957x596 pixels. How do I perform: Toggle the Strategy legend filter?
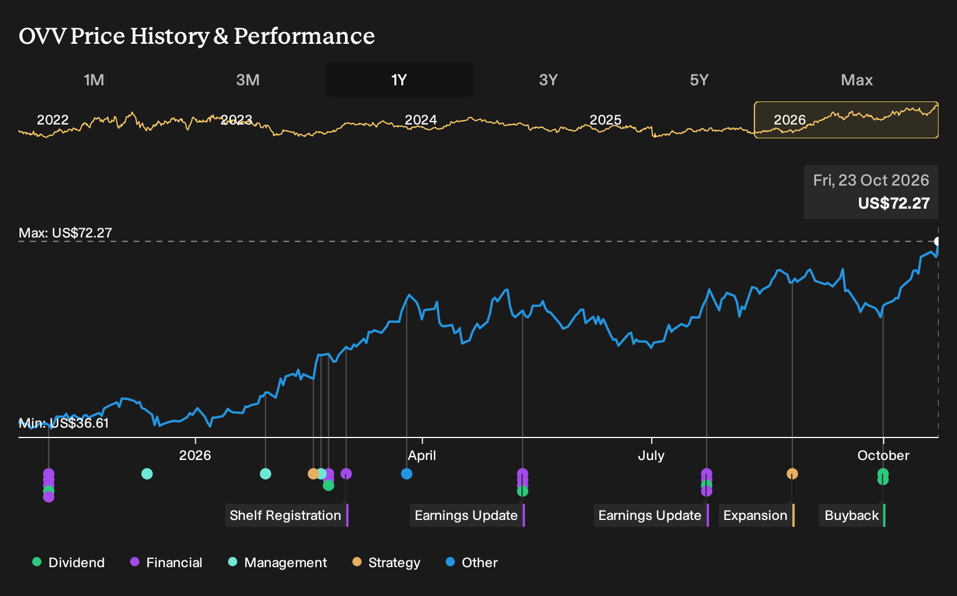[x=386, y=563]
